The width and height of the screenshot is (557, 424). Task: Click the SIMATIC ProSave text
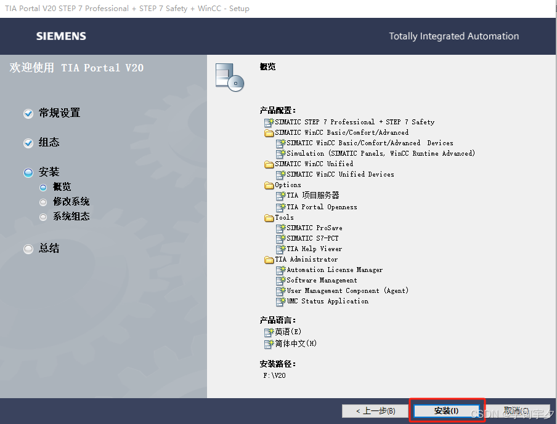(x=314, y=228)
